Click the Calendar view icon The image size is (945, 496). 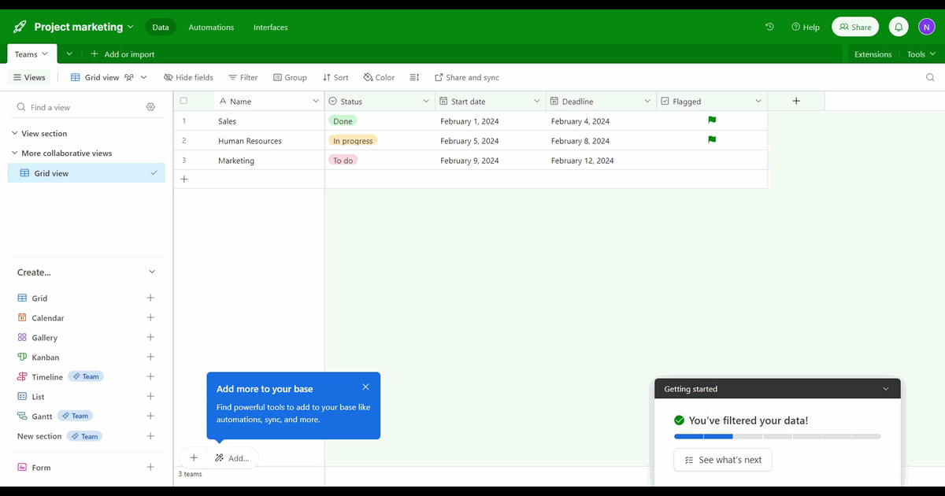[22, 318]
